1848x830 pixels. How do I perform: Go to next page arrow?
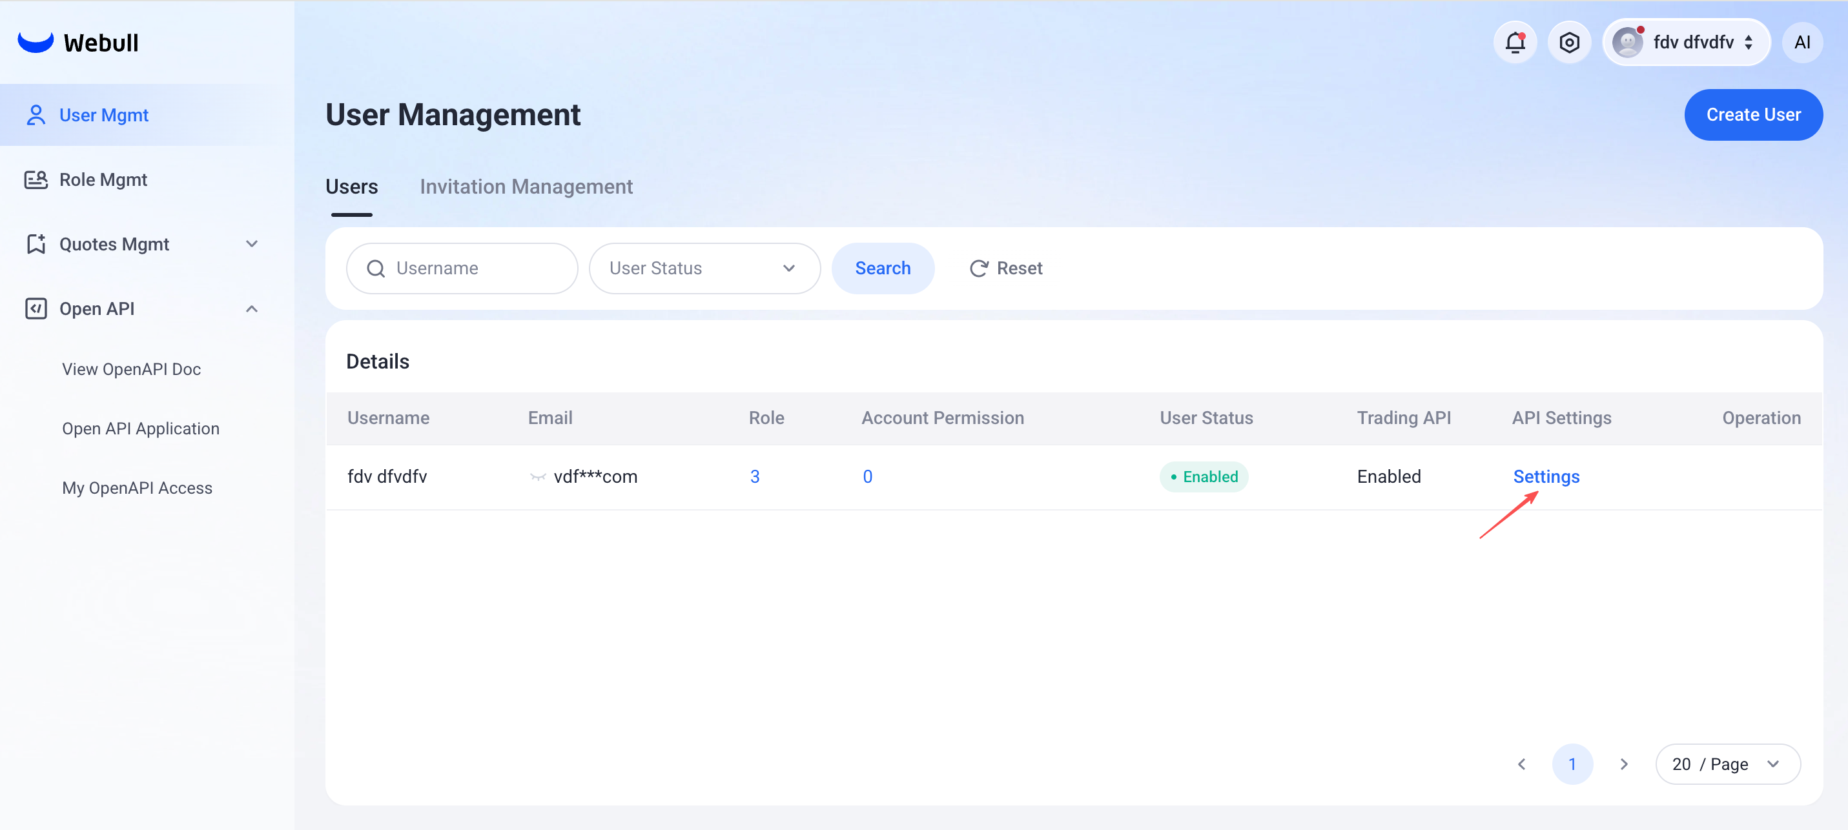[1624, 764]
